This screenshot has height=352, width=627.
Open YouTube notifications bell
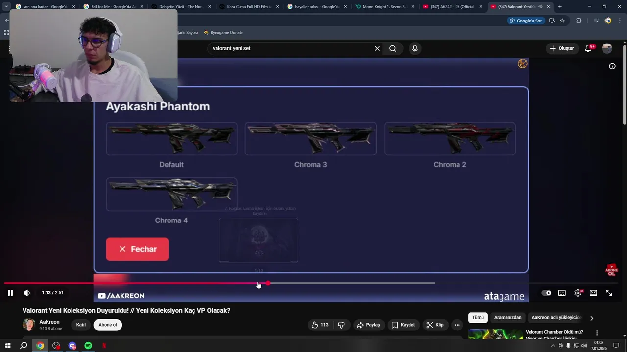(588, 48)
